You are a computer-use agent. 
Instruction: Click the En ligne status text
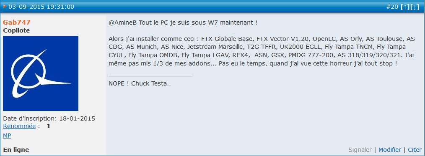pyautogui.click(x=16, y=150)
